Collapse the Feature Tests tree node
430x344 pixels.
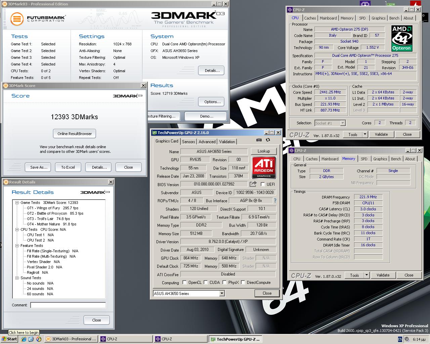click(17, 246)
